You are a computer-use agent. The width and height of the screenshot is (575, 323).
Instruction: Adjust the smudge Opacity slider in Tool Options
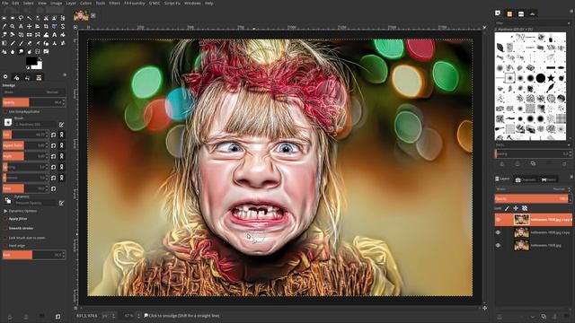(34, 102)
